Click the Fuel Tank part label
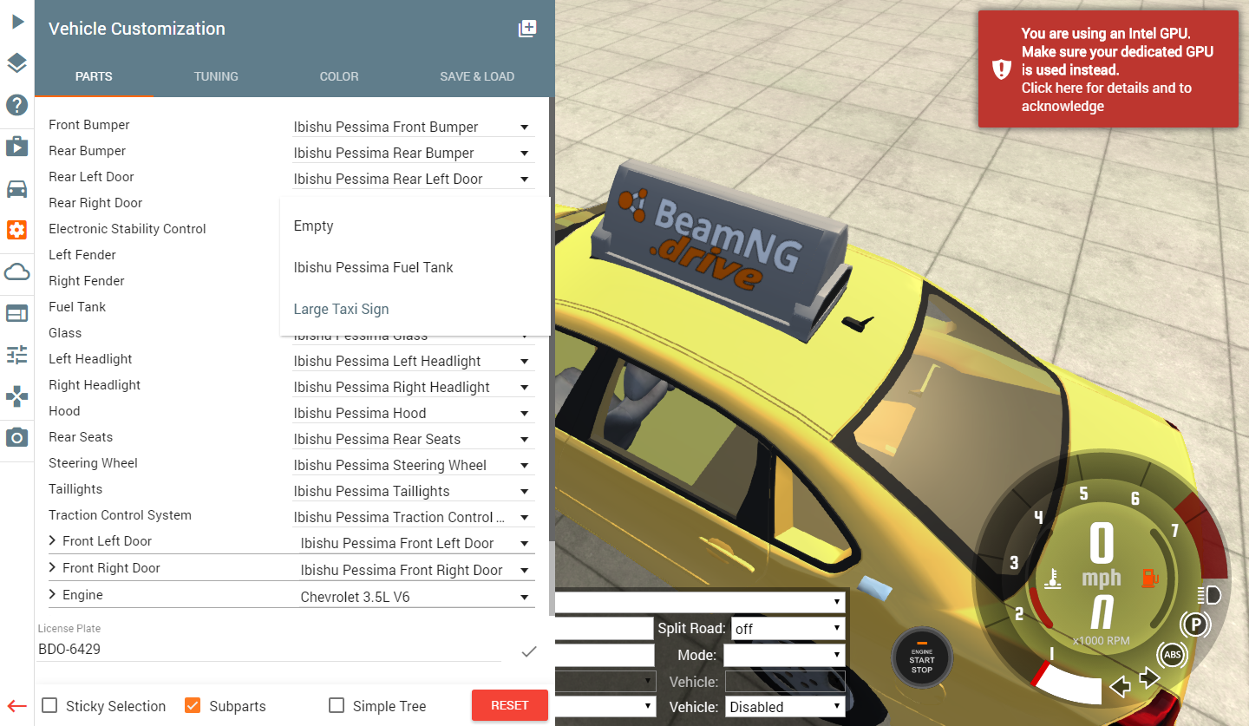 tap(77, 307)
